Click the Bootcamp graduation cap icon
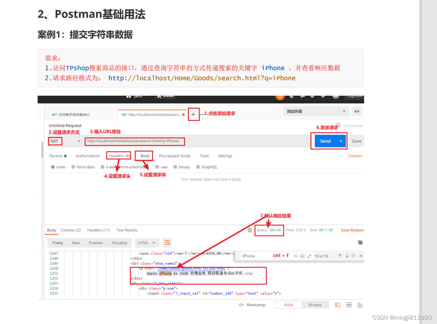Screen dimensions: 437x324 point(241,305)
